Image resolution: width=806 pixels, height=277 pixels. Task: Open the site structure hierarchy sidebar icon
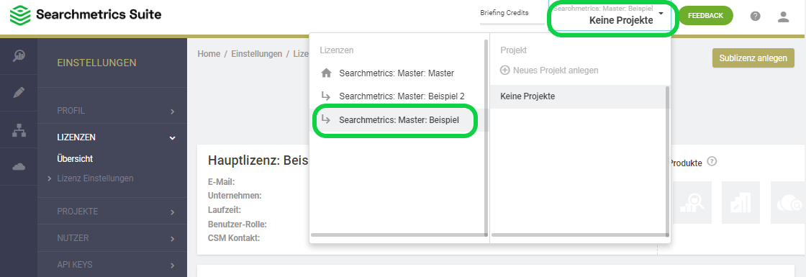(19, 130)
